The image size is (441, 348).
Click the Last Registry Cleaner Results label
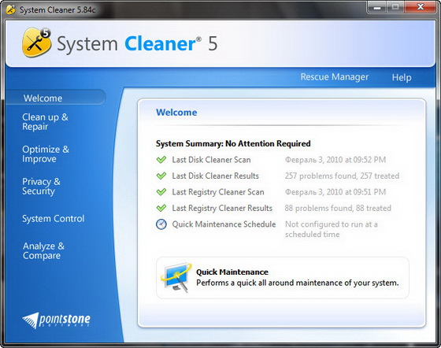coord(222,208)
